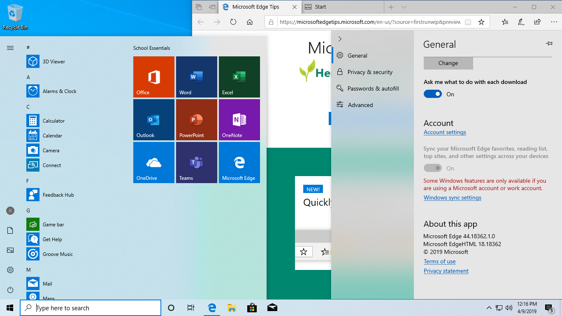
Task: Pin the settings pane open
Action: [x=549, y=44]
